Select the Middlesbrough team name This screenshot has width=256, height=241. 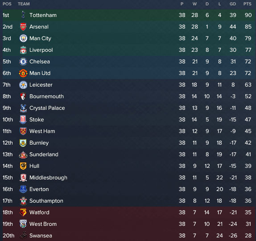48,178
